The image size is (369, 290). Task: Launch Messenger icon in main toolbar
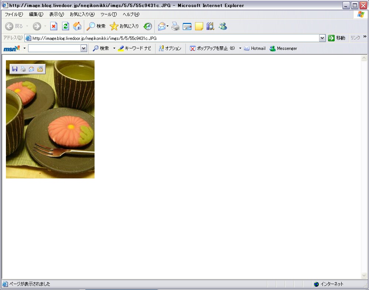(x=223, y=26)
